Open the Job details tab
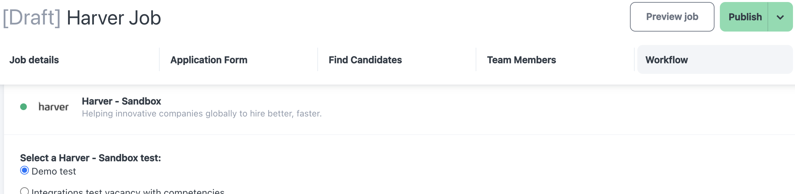 pos(34,60)
